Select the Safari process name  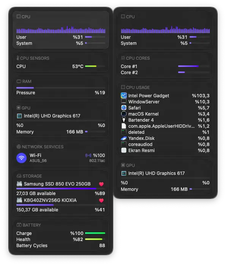point(134,108)
